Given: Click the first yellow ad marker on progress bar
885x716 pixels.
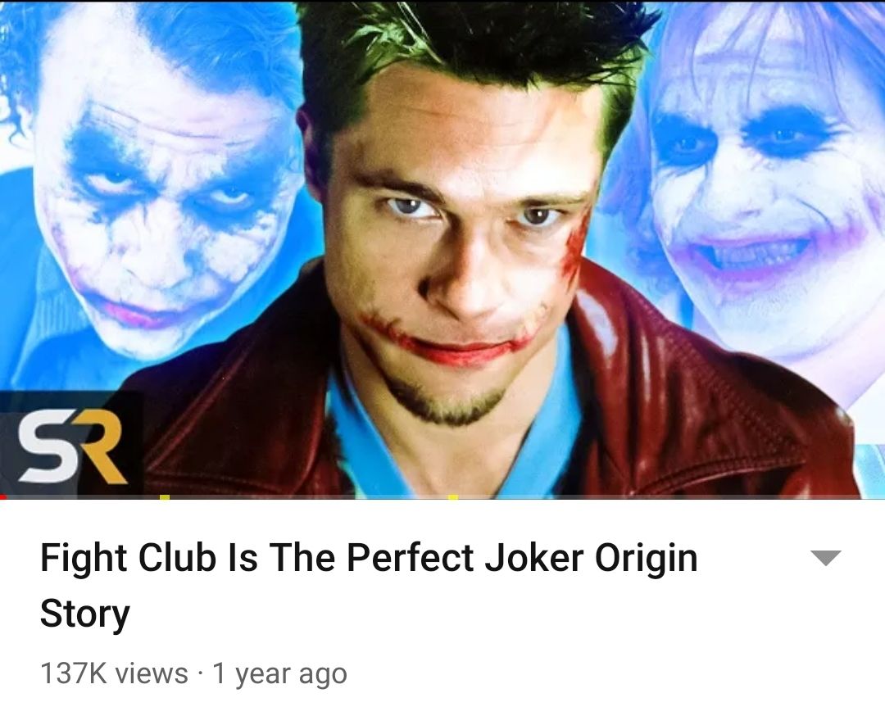Looking at the screenshot, I should (164, 496).
